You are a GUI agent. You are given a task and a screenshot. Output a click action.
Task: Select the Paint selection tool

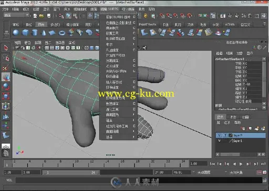6,67
